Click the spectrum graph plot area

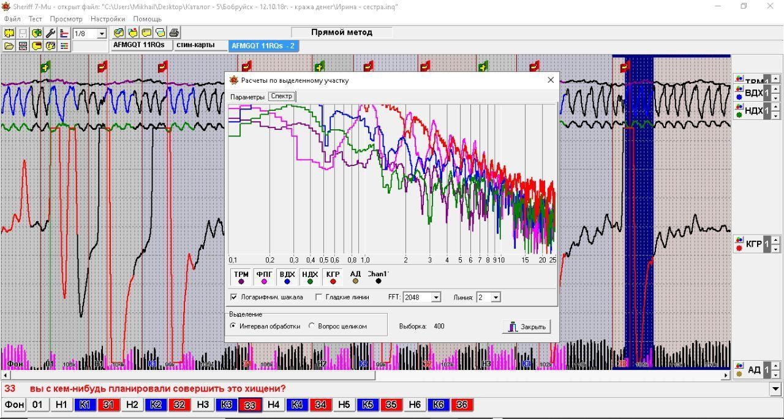[x=392, y=179]
